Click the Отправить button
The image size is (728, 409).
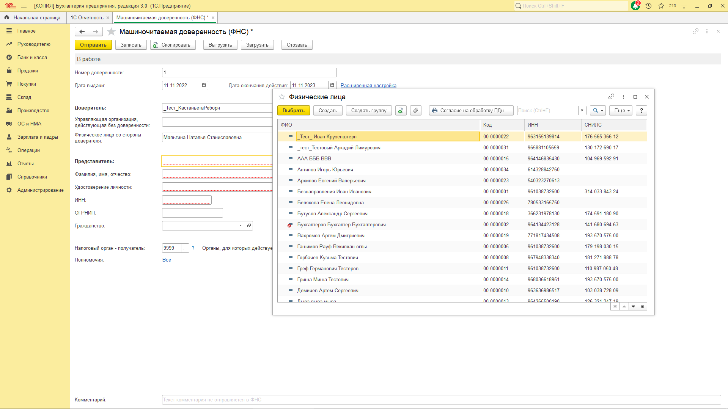[x=93, y=45]
